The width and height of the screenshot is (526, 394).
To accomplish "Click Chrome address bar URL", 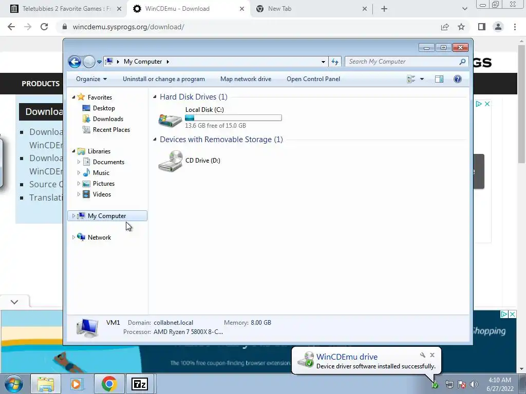I will coord(128,27).
